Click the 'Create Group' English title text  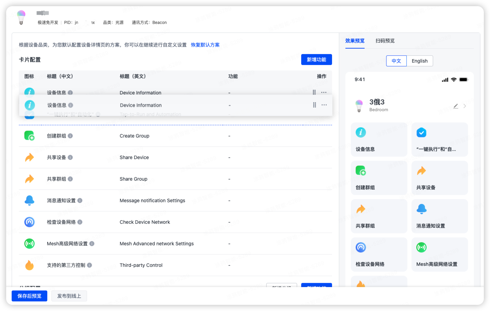[x=134, y=136]
